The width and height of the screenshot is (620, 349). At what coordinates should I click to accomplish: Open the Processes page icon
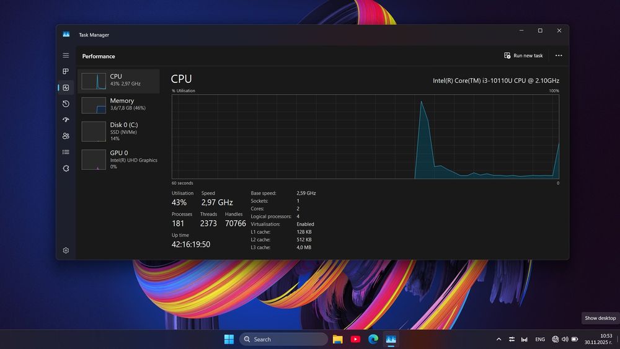tap(66, 71)
